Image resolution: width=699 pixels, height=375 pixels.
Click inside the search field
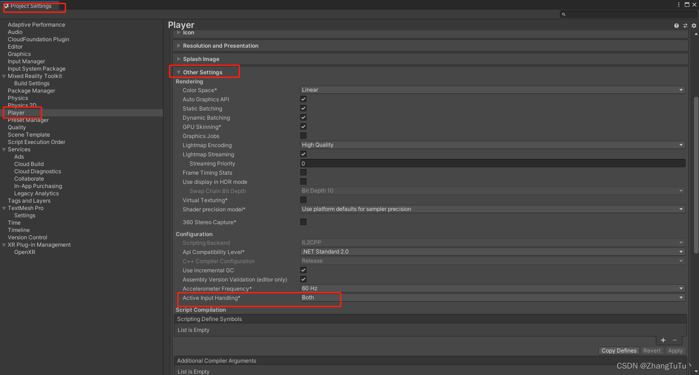pos(624,14)
